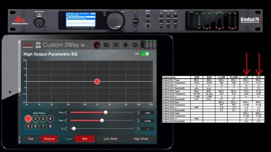Viewport: 271px width, 152px height.
Task: Select EQ band 1
Action: coord(28,119)
